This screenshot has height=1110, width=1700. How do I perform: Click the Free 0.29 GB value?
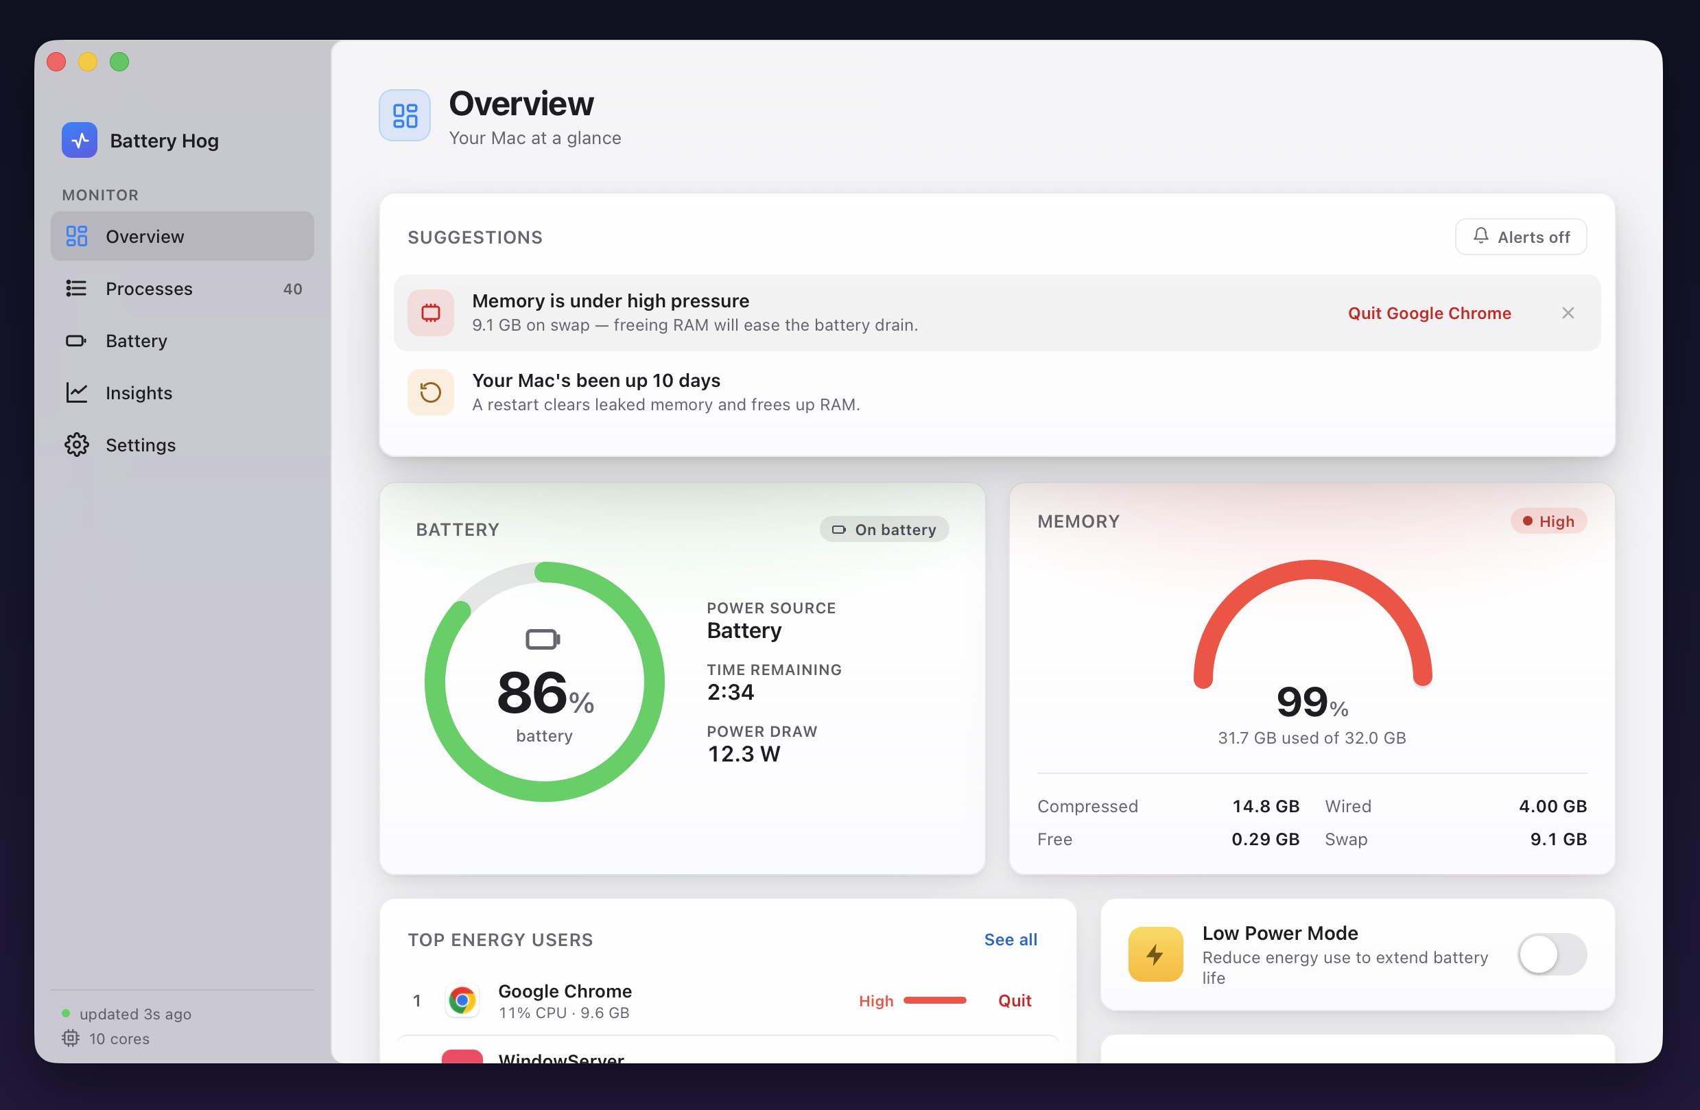tap(1265, 838)
